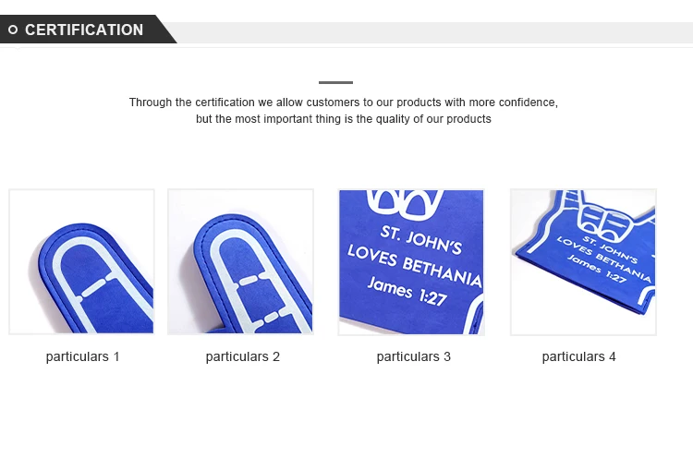View the particulars 4 foam hand thumbnail
Image resolution: width=693 pixels, height=470 pixels.
tap(583, 261)
